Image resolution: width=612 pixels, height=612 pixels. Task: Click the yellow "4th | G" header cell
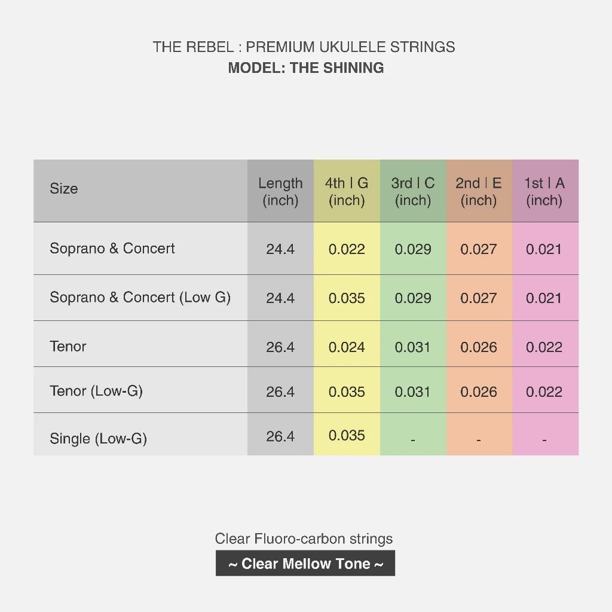(x=347, y=191)
